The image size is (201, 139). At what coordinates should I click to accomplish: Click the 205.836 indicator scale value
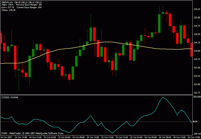(x=197, y=97)
